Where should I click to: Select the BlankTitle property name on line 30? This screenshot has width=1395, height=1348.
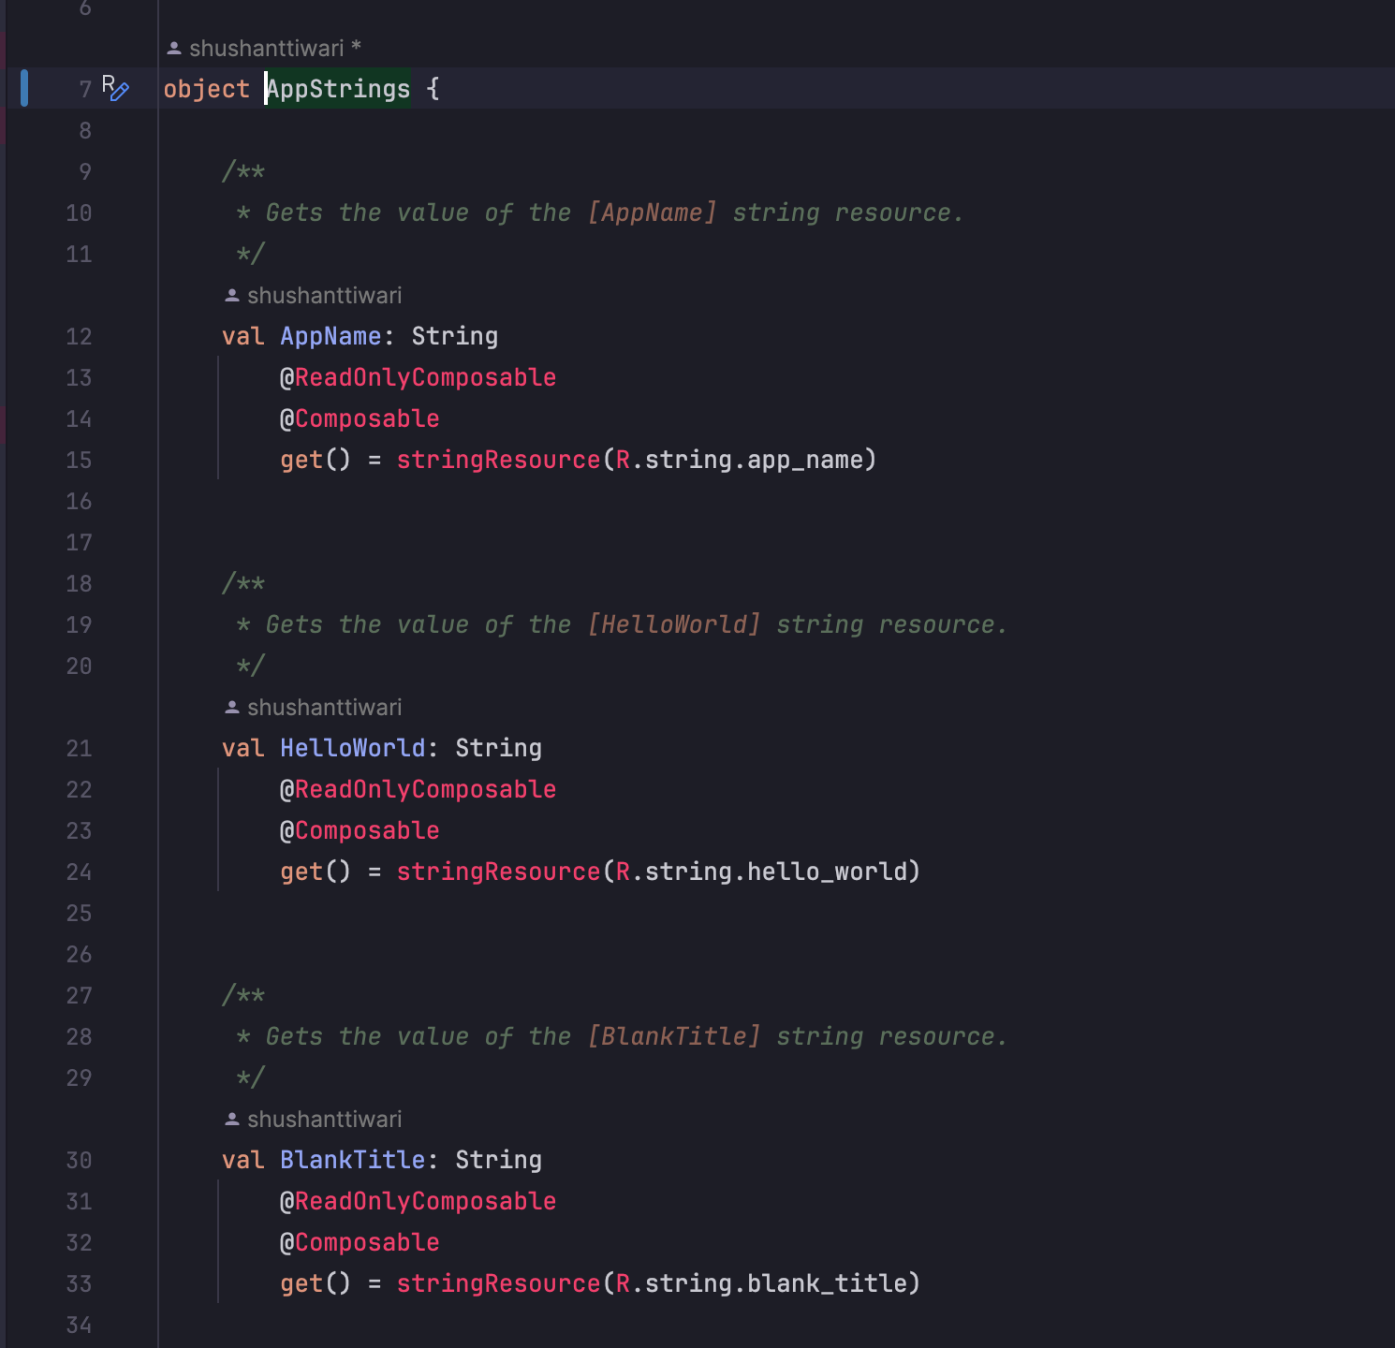353,1160
